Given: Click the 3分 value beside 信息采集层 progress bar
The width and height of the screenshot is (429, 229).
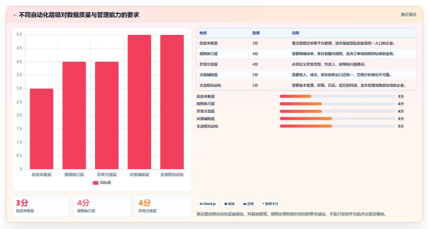Looking at the screenshot, I should 401,97.
